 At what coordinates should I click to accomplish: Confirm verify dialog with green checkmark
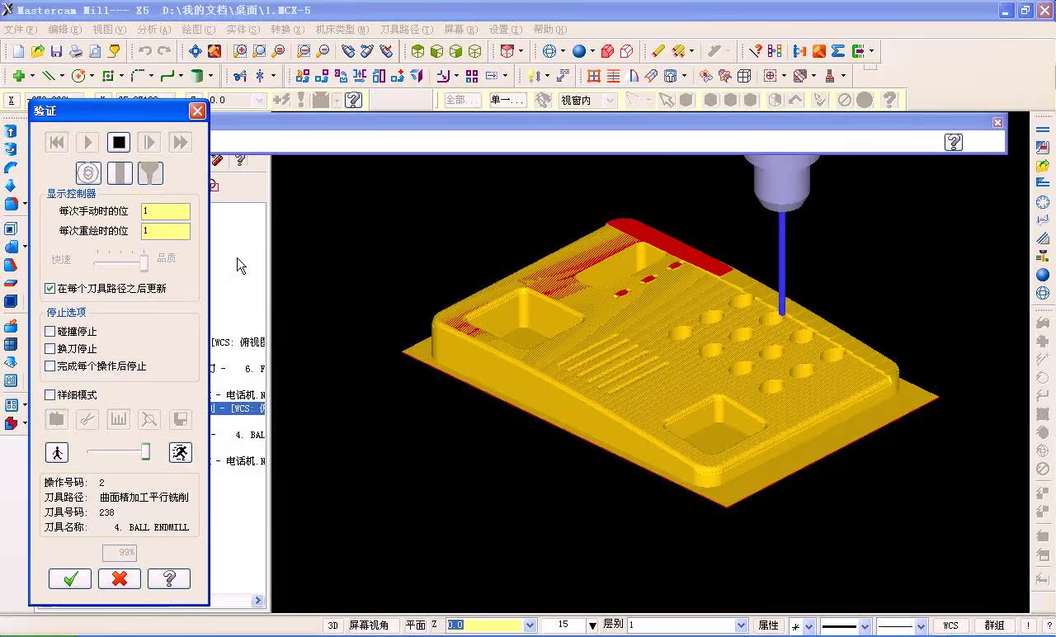70,578
